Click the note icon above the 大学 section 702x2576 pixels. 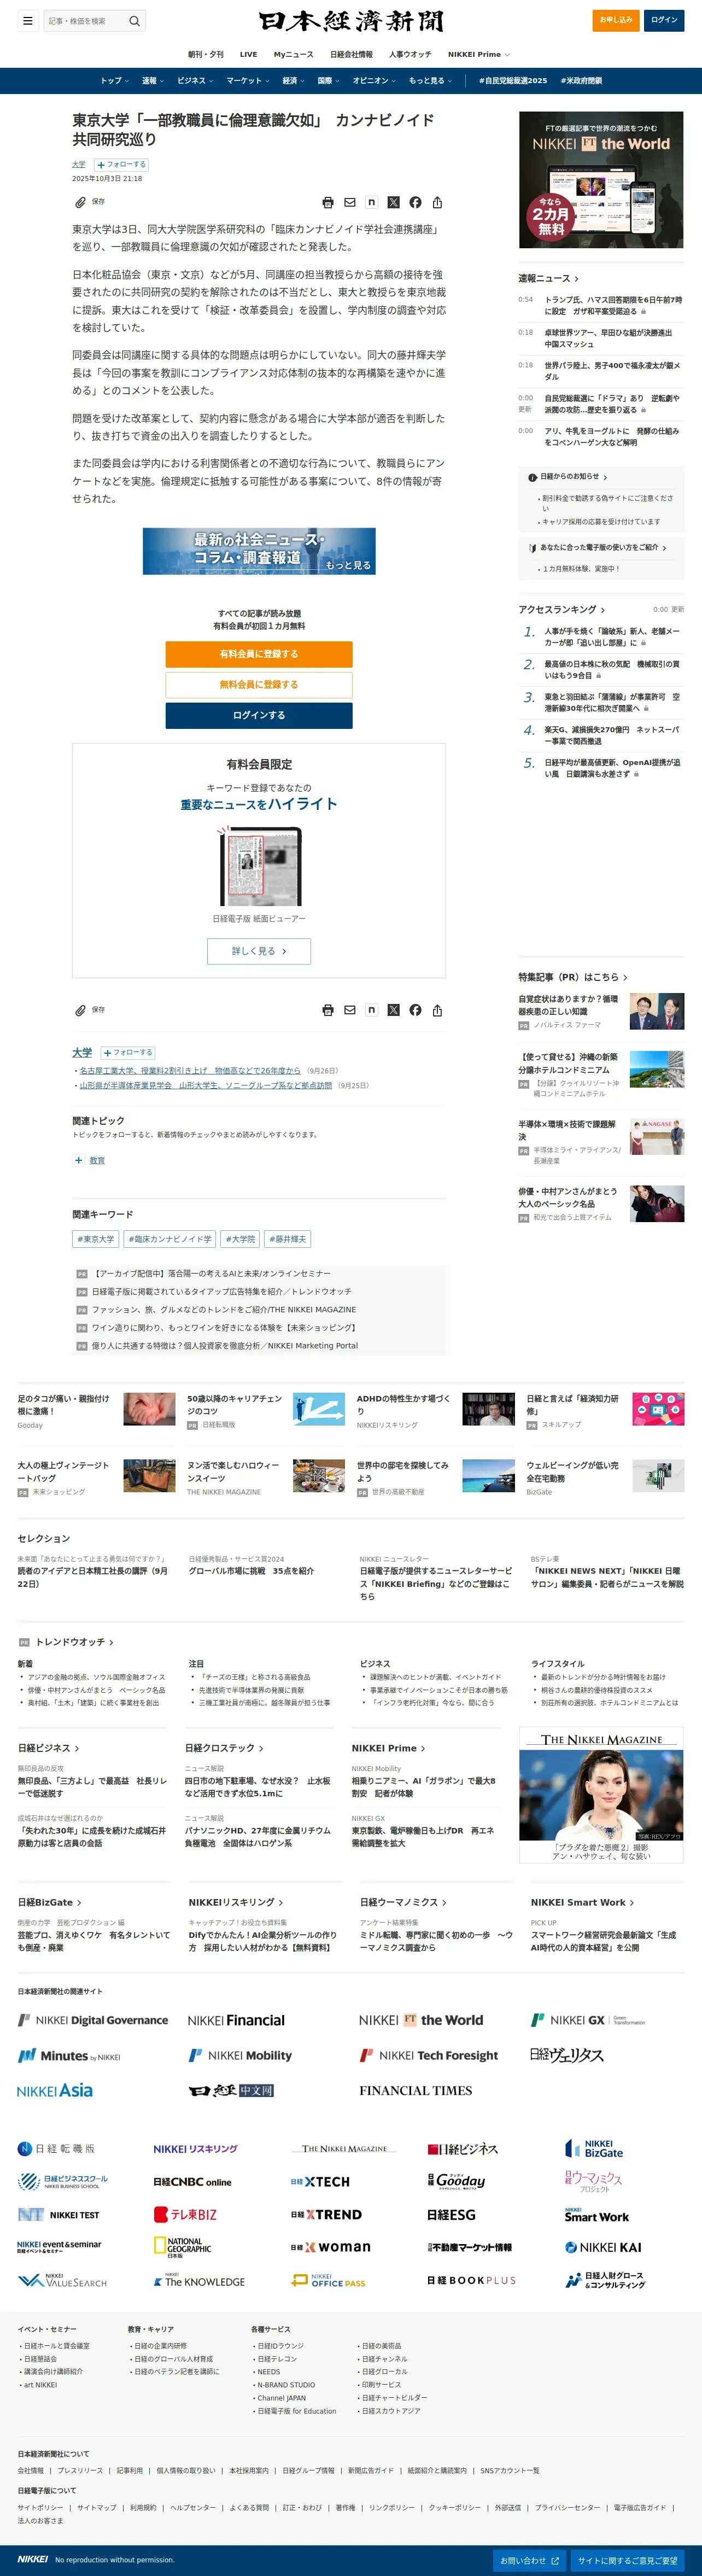(x=371, y=1010)
